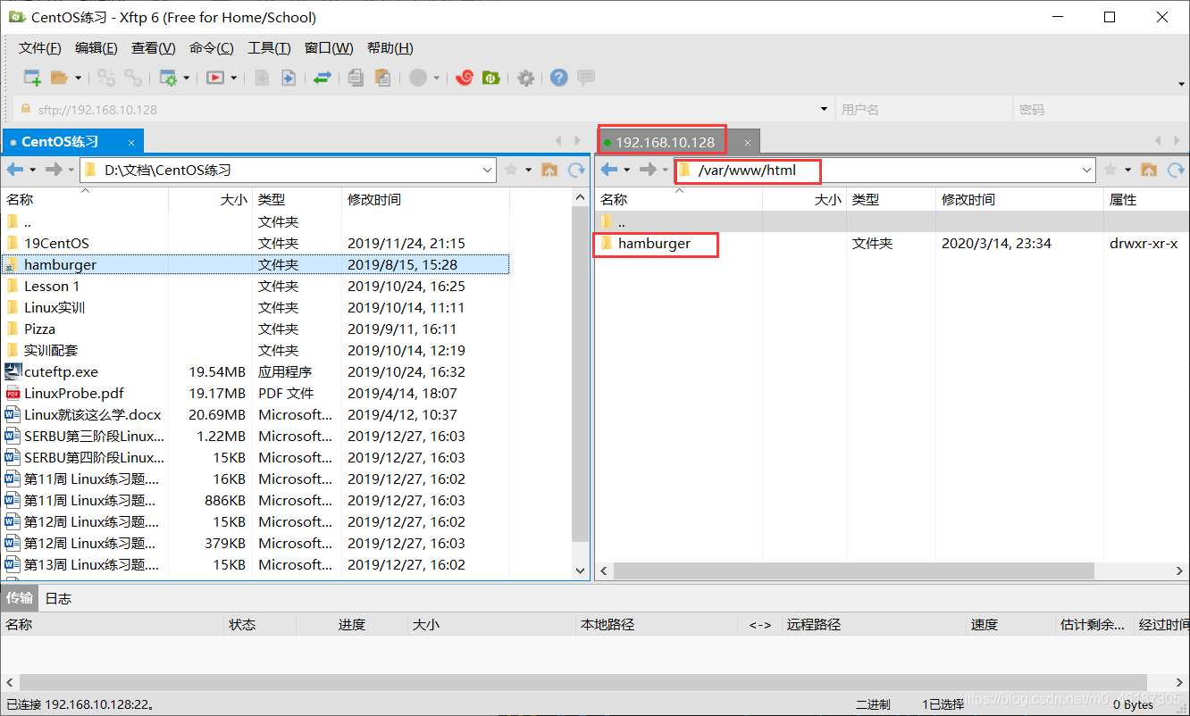
Task: Go to remote pane home folder icon
Action: (1150, 170)
